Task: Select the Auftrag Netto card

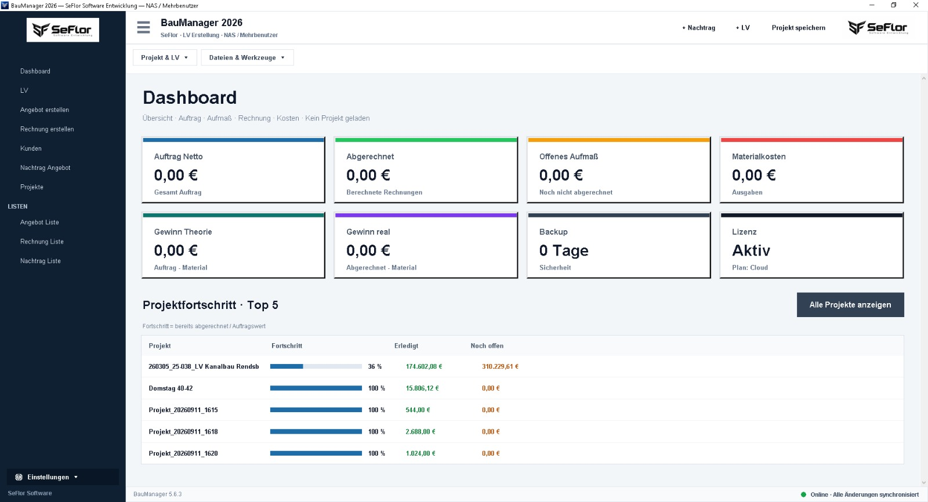Action: pyautogui.click(x=233, y=170)
